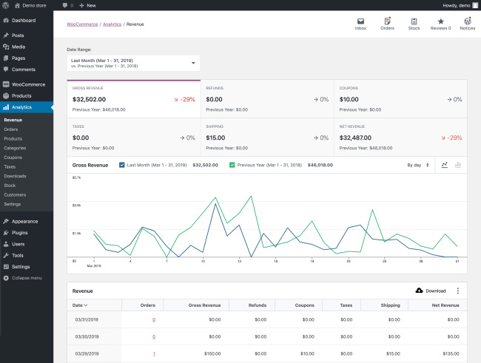Open Comments in sidebar

[27, 69]
